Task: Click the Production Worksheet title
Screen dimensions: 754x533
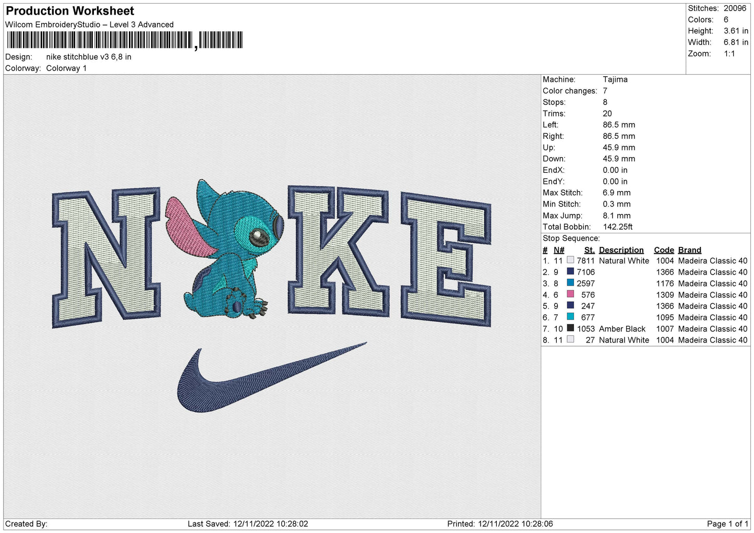Action: pyautogui.click(x=70, y=11)
